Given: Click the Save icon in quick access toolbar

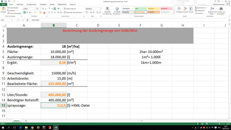Looking at the screenshot, I should pyautogui.click(x=5, y=1).
